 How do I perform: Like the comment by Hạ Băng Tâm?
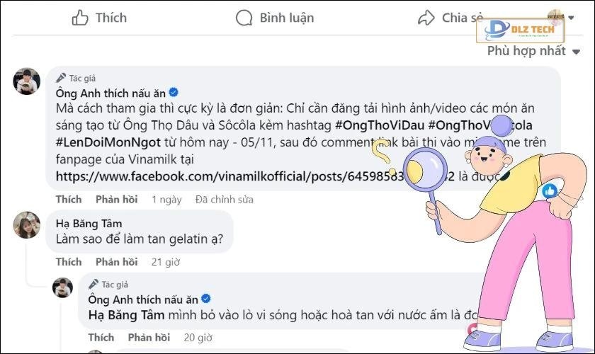point(69,262)
